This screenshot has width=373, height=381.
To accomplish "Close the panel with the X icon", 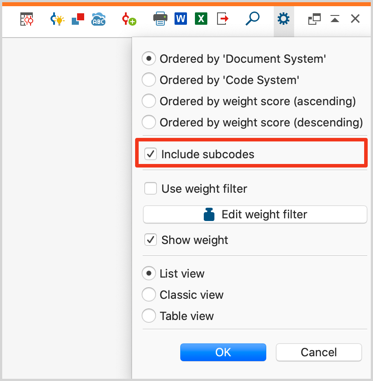I will [x=355, y=19].
